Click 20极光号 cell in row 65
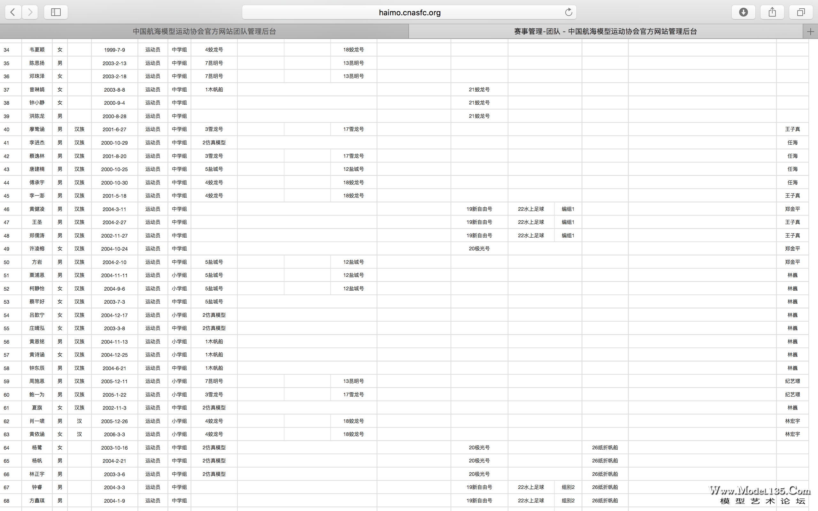Viewport: 818px width, 511px height. 479,461
